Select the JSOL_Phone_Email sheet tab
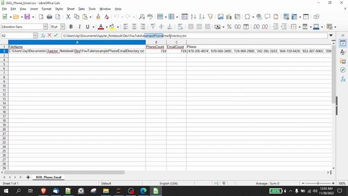348x196 pixels. coord(48,177)
